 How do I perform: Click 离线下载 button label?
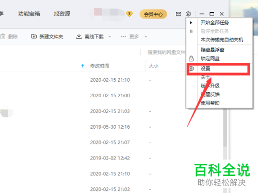(x=94, y=37)
